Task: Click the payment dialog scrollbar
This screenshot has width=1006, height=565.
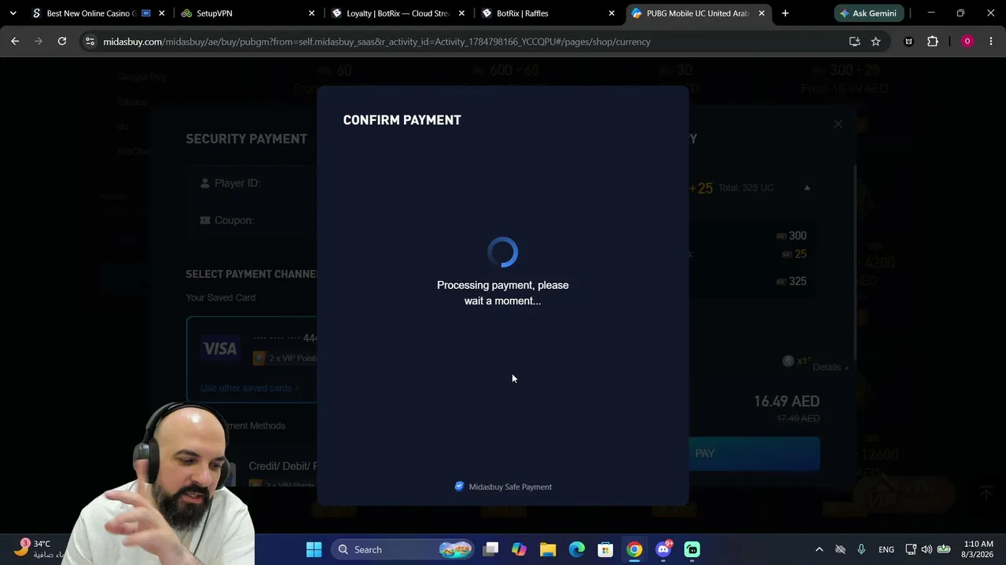Action: (x=855, y=263)
